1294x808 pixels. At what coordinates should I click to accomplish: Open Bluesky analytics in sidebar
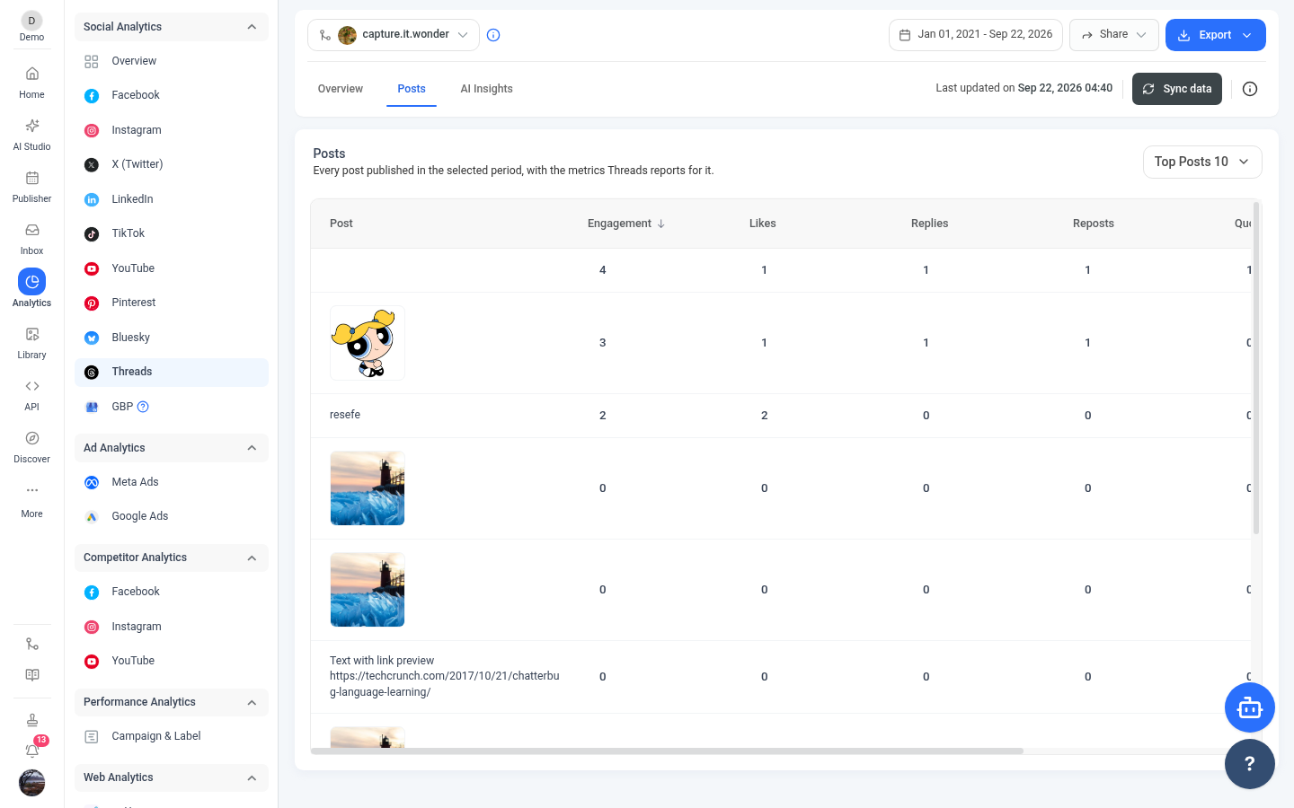click(172, 338)
